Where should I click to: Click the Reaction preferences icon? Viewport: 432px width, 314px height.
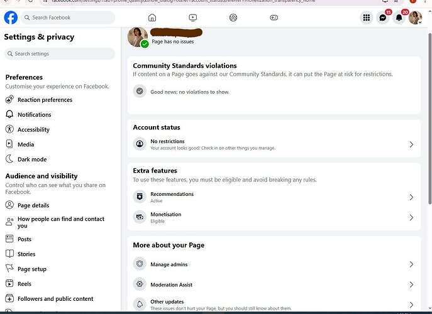pyautogui.click(x=9, y=99)
